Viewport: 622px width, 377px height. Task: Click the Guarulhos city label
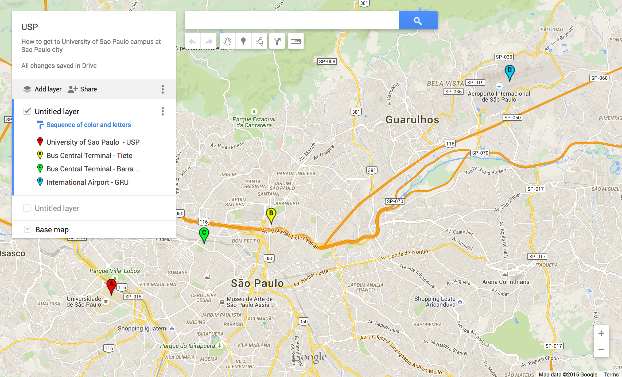tap(413, 120)
